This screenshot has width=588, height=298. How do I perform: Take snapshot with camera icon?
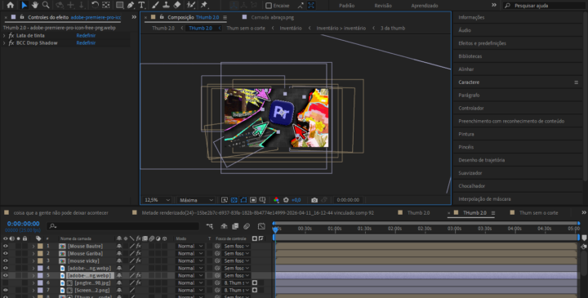[x=314, y=200]
